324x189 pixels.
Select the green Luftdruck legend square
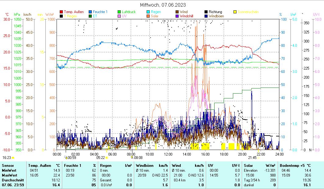click(119, 12)
